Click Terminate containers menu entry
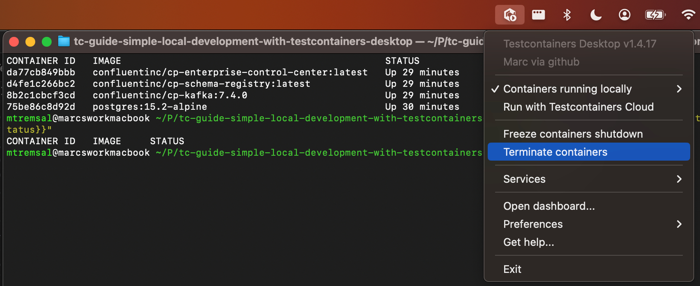 (x=589, y=152)
